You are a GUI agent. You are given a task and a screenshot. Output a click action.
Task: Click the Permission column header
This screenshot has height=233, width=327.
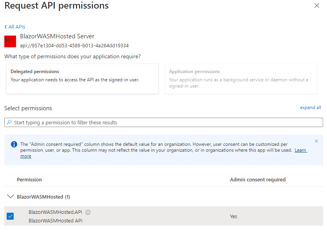pos(29,180)
